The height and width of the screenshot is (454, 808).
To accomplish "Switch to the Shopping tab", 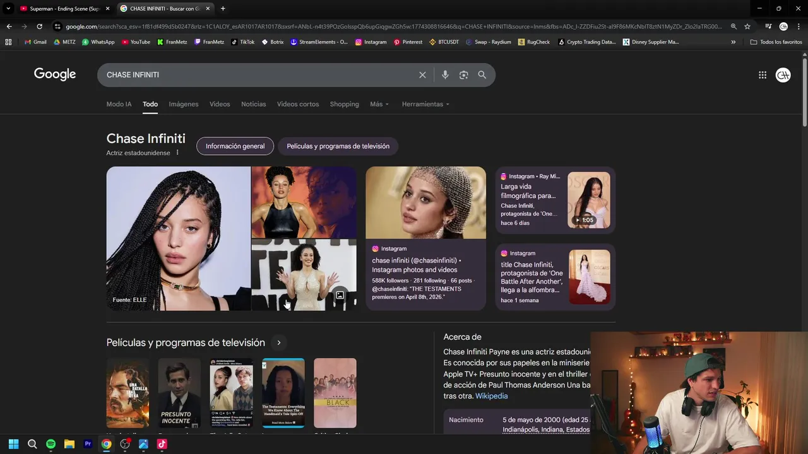I will click(x=344, y=104).
